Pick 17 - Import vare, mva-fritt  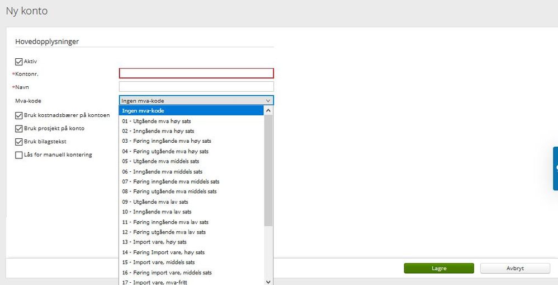[x=191, y=282]
